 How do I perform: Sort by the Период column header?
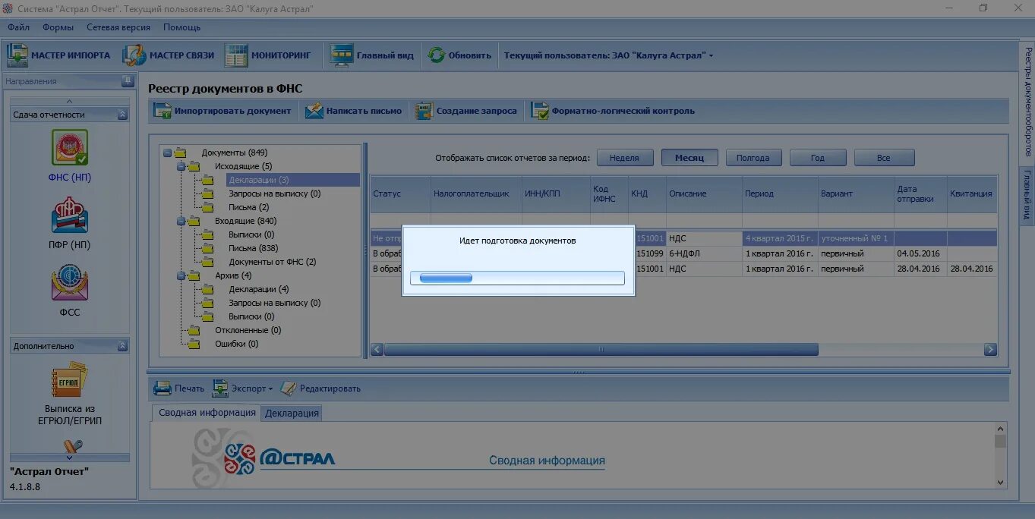pos(780,193)
